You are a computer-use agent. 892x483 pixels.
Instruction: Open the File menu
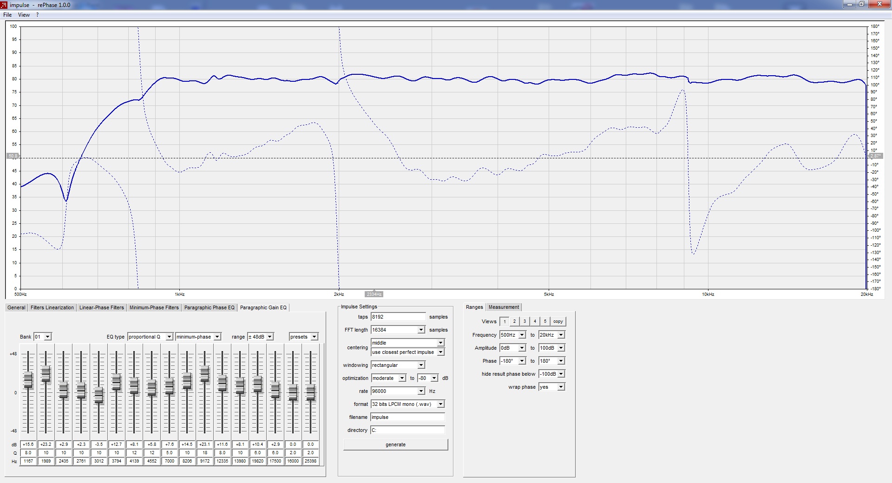pos(7,15)
